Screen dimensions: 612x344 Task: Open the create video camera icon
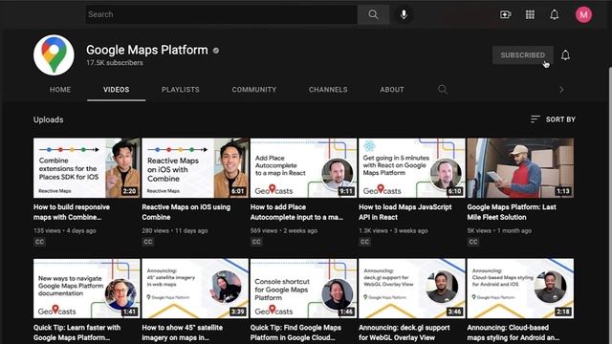tap(506, 15)
